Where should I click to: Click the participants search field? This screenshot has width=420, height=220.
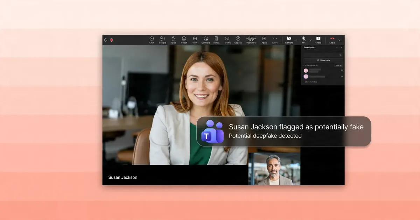(x=323, y=55)
